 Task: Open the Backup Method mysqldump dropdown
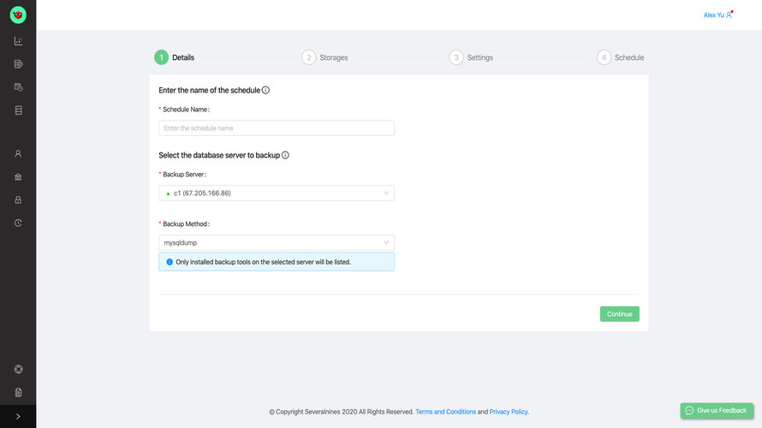(x=277, y=242)
